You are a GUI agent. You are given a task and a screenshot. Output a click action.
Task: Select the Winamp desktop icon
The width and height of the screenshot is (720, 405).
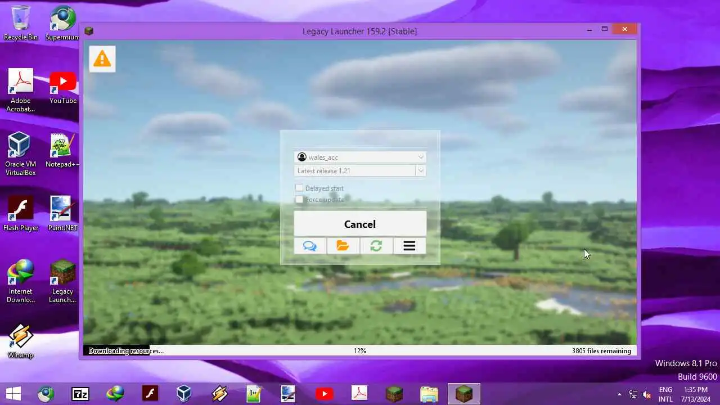[21, 341]
